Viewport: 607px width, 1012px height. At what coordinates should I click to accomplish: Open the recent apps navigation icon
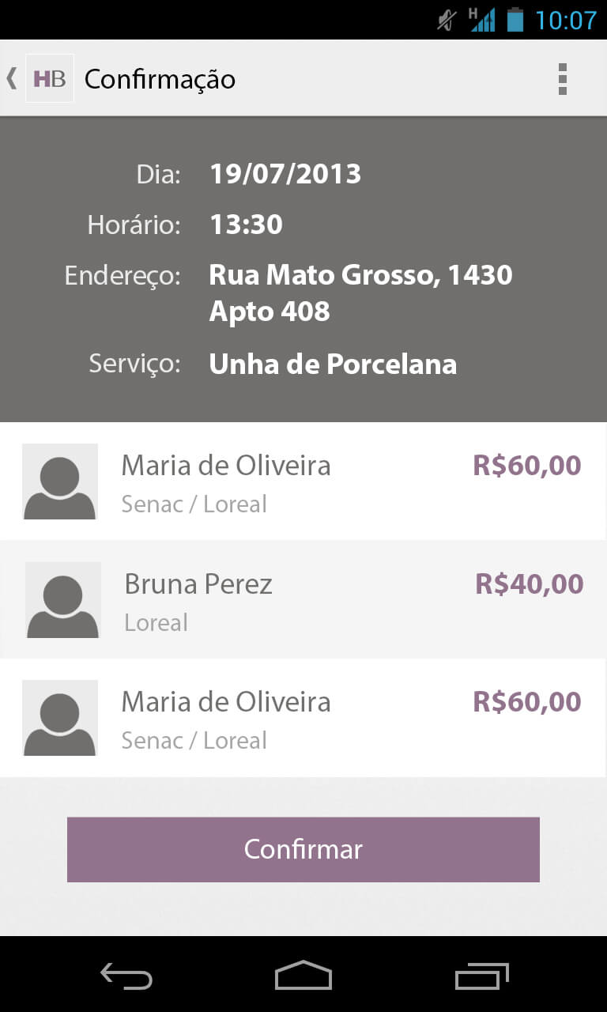pyautogui.click(x=482, y=976)
